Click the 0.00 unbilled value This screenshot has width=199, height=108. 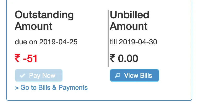(x=128, y=58)
